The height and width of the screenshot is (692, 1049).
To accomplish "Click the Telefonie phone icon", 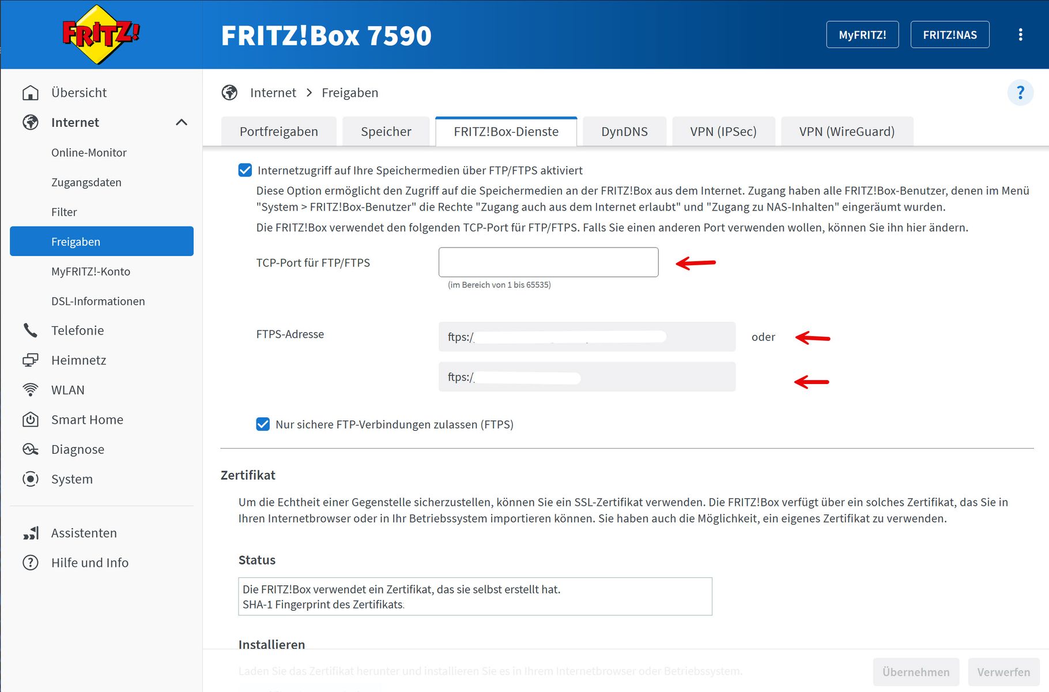I will (31, 330).
